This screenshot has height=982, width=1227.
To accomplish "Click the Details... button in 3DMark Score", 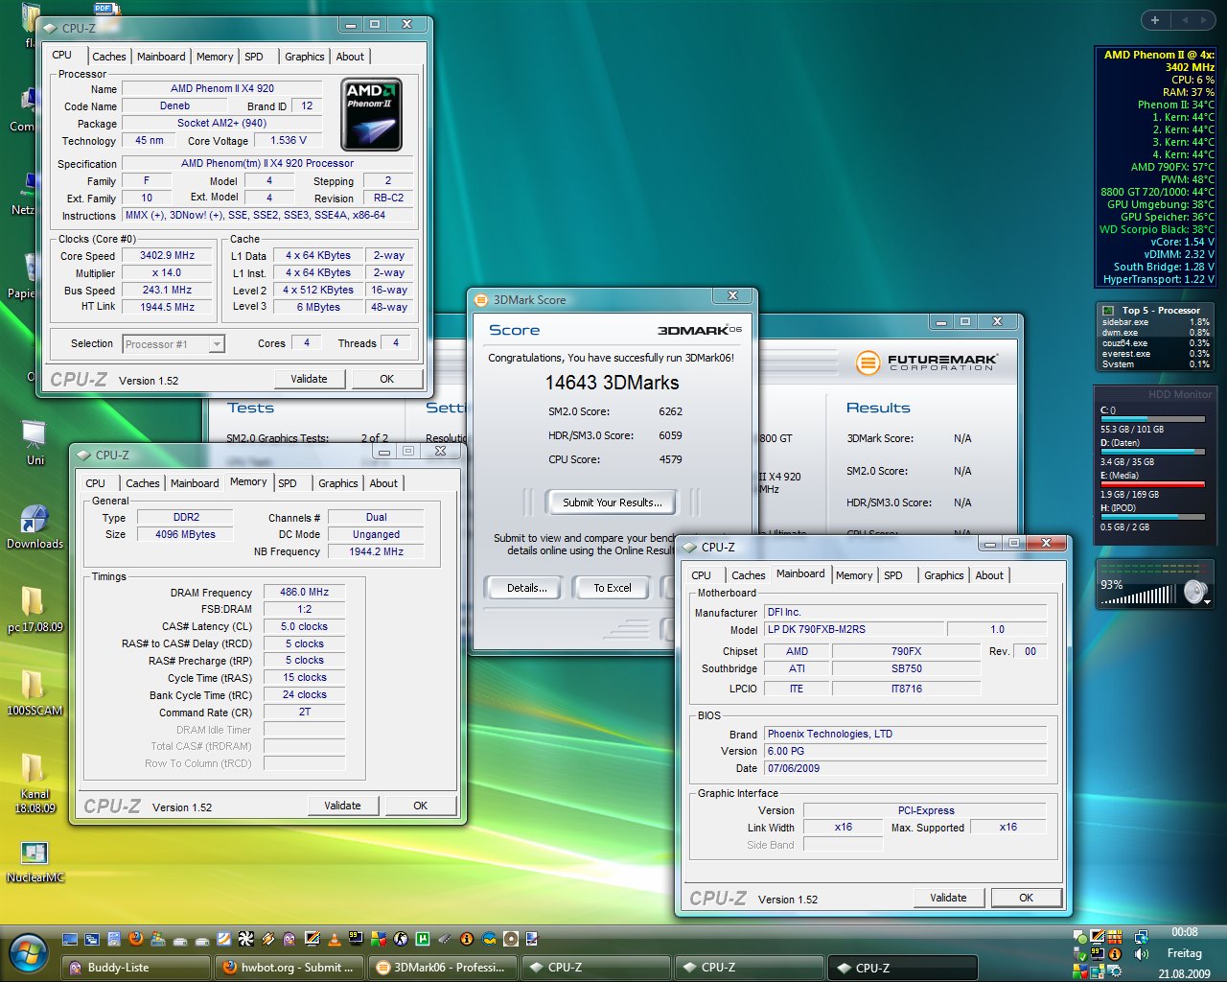I will [x=527, y=588].
